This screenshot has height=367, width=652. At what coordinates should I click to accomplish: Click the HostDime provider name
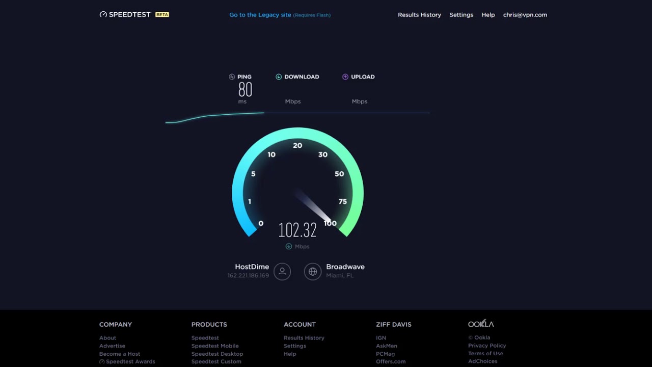pos(252,267)
